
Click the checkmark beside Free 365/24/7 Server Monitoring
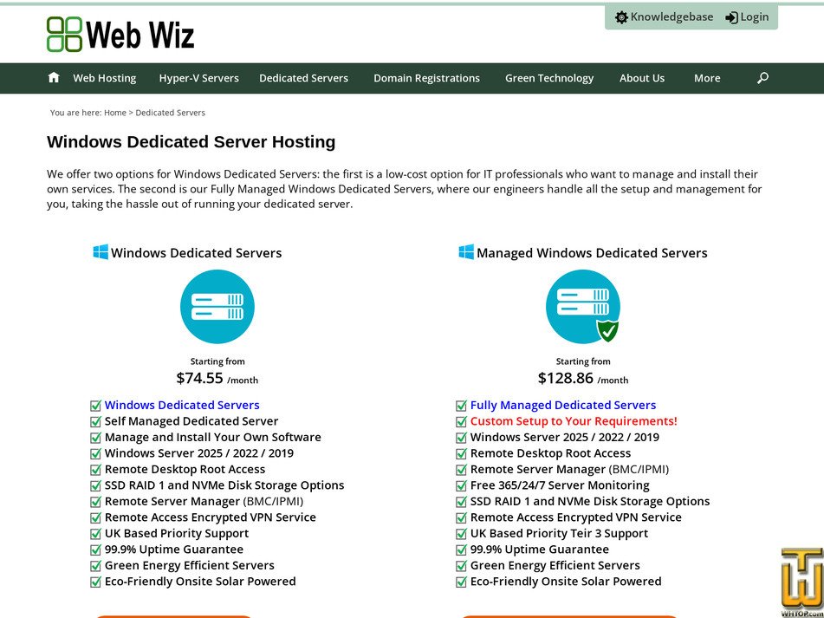point(462,485)
